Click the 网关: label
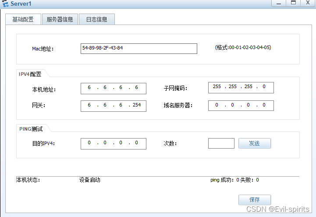 39,105
